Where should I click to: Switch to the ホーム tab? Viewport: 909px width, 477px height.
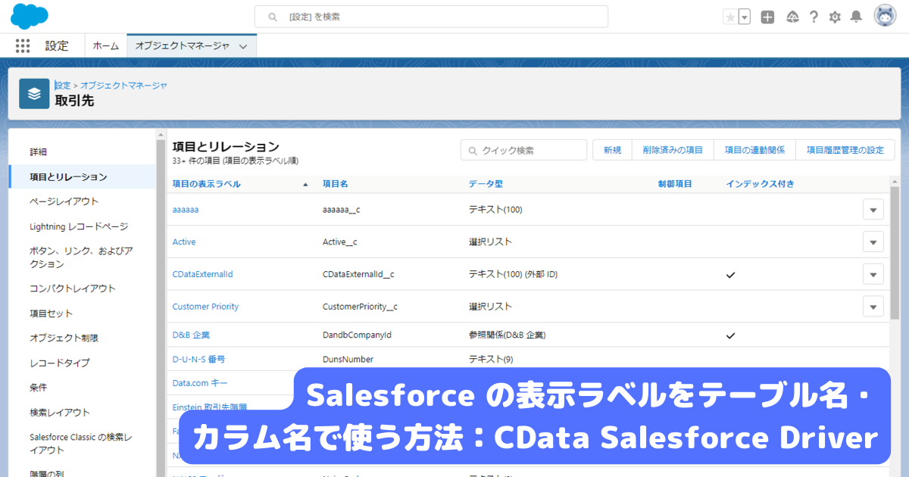click(x=106, y=46)
